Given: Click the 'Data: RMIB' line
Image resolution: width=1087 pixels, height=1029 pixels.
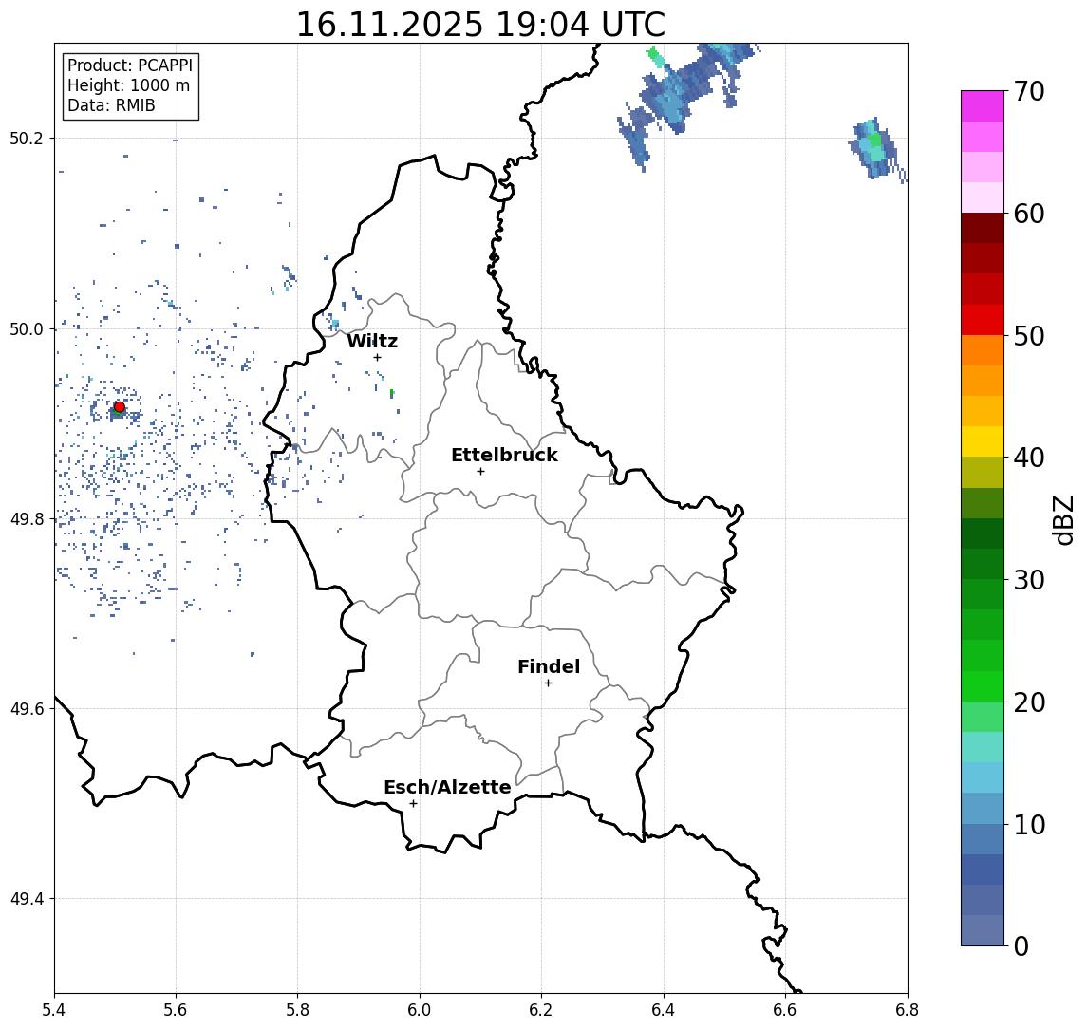Looking at the screenshot, I should point(111,105).
